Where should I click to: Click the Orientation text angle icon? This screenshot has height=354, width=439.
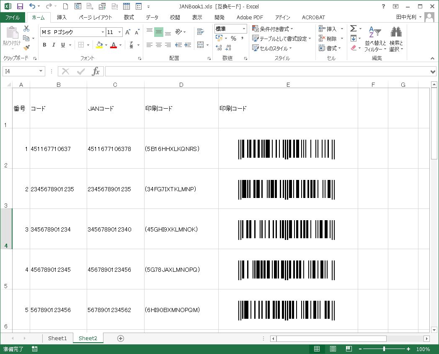[x=178, y=32]
